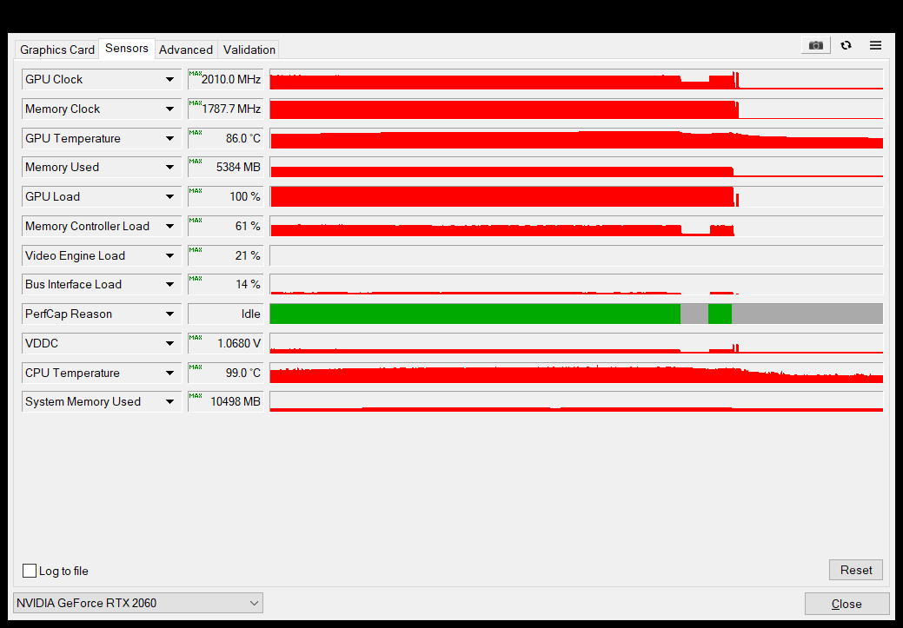Enable the Log to file checkbox
The height and width of the screenshot is (628, 903).
pos(30,571)
